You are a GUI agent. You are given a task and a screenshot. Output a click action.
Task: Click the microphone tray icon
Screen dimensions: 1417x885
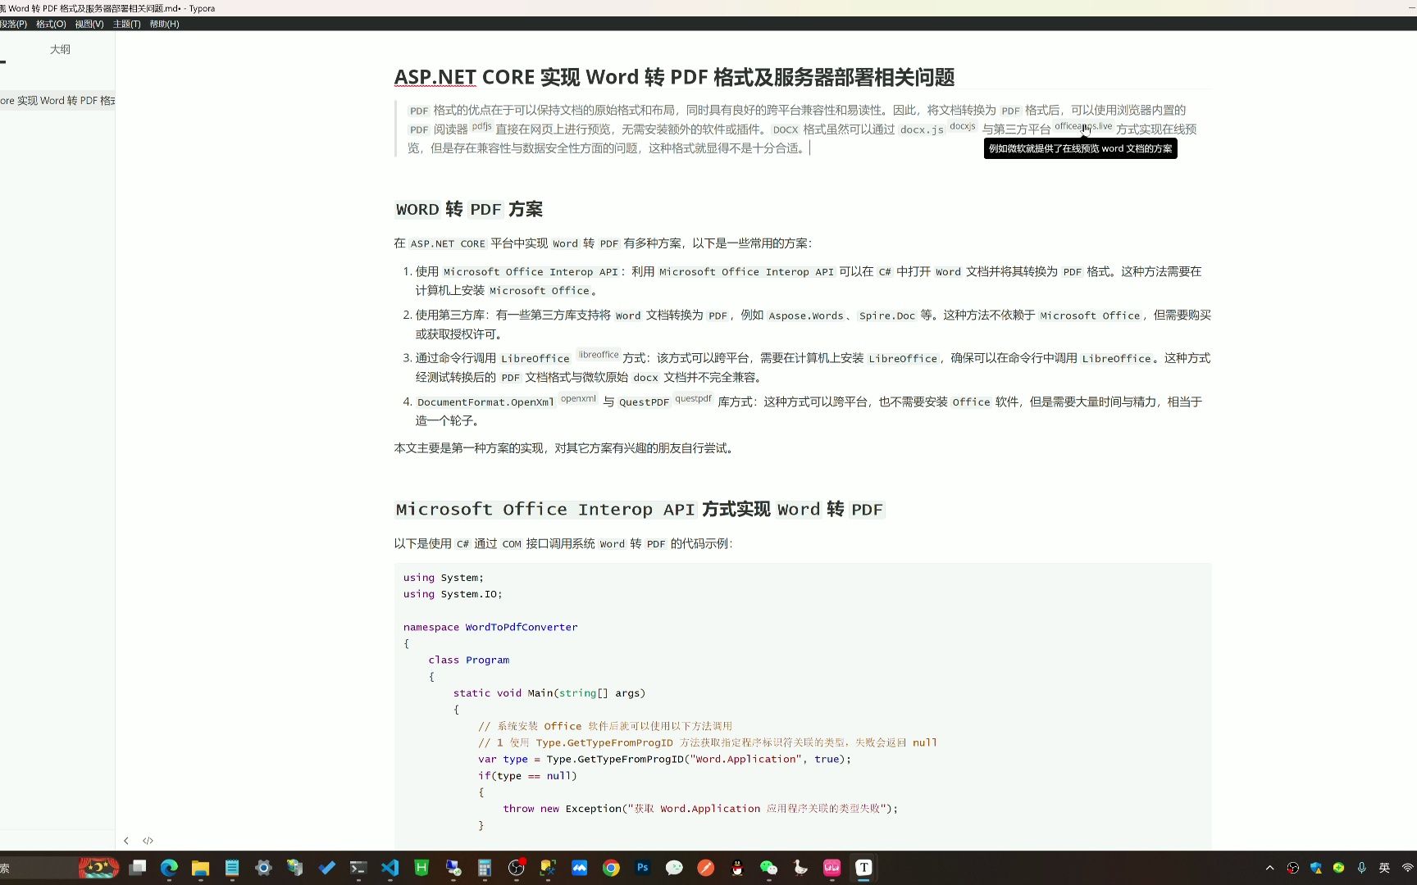[x=1362, y=868]
